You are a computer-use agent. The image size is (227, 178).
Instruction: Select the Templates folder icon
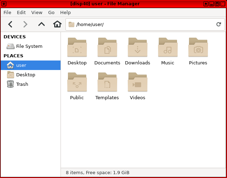click(x=107, y=82)
